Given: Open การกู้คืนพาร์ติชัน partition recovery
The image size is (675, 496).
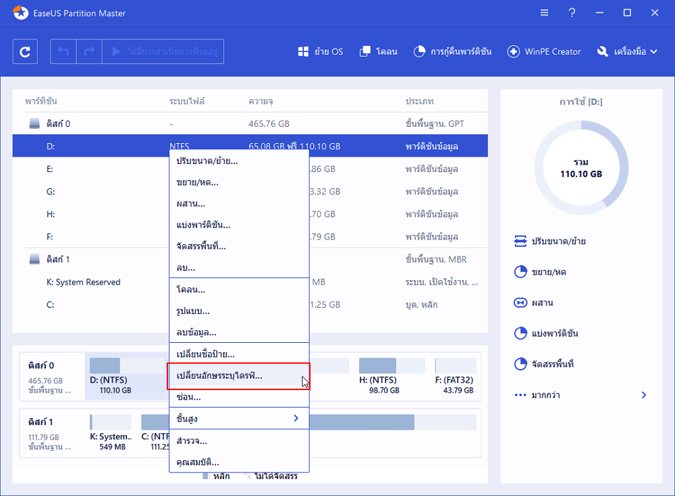Looking at the screenshot, I should tap(452, 52).
